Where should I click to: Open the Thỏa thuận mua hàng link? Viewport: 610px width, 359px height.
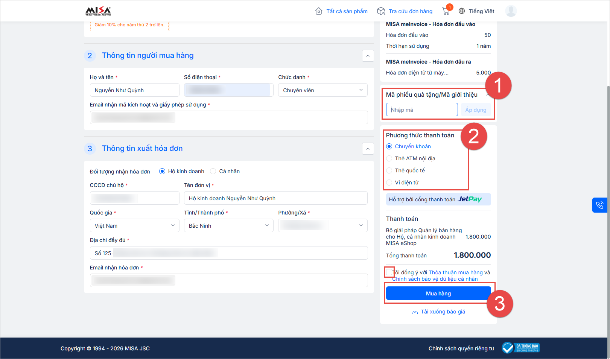(455, 272)
